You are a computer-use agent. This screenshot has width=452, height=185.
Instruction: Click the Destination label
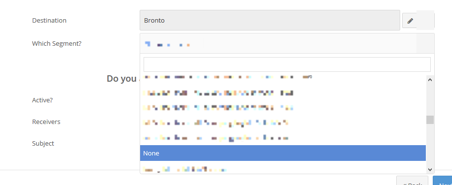49,21
